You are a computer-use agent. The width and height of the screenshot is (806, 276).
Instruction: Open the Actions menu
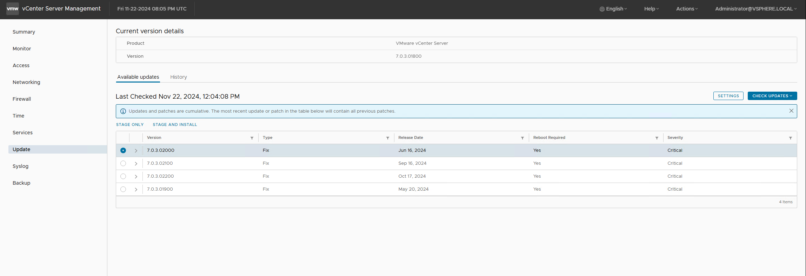click(x=687, y=9)
